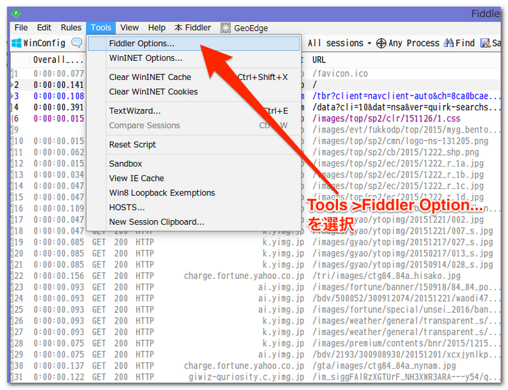Click session icon of row 25
The image size is (508, 390).
coord(12,309)
